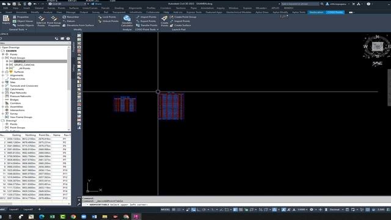This screenshot has width=391, height=220.
Task: Expand the Survey tree node
Action: tap(3, 114)
